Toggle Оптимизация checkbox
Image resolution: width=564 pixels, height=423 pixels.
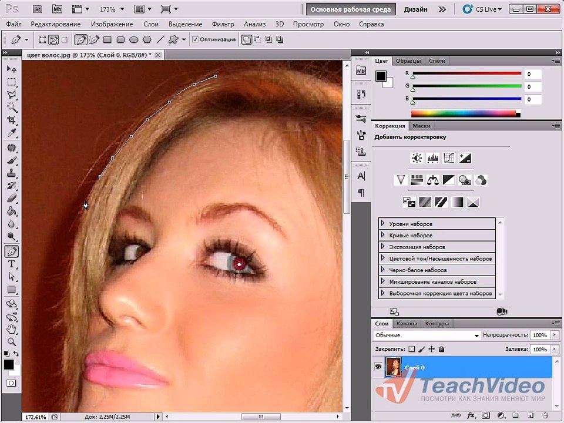pyautogui.click(x=195, y=39)
